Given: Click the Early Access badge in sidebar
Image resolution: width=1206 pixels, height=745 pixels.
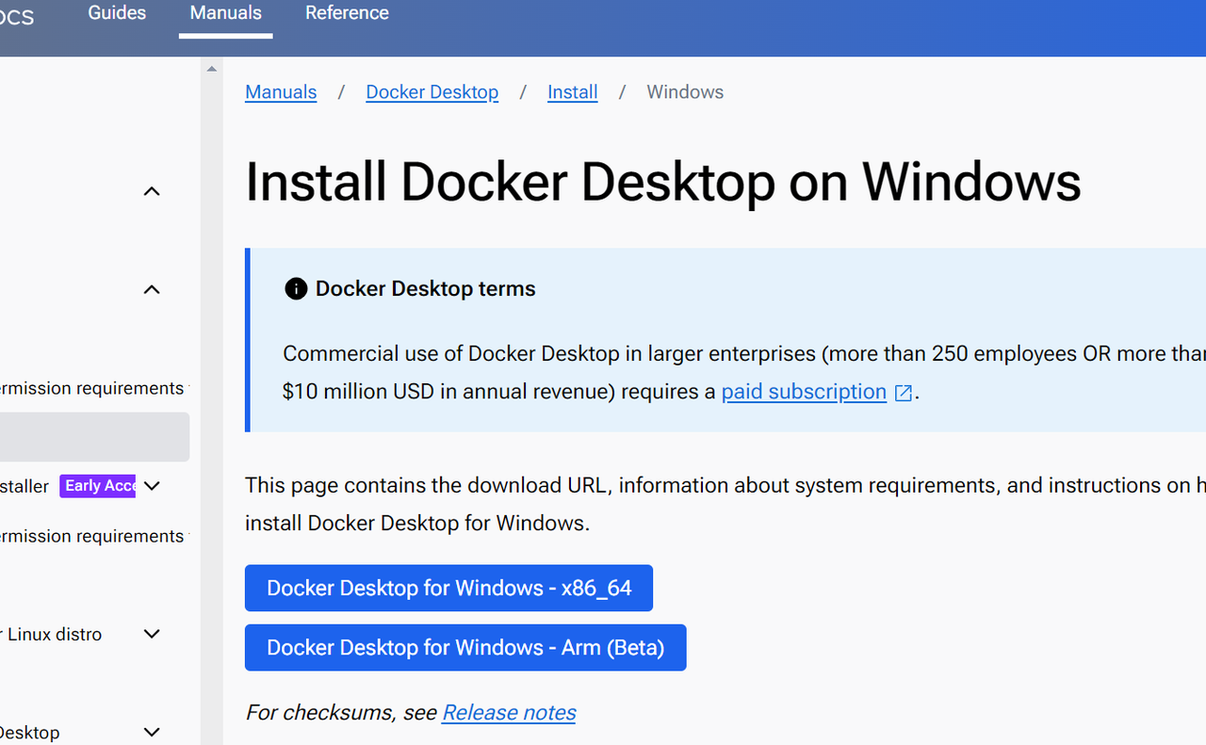Looking at the screenshot, I should 98,486.
